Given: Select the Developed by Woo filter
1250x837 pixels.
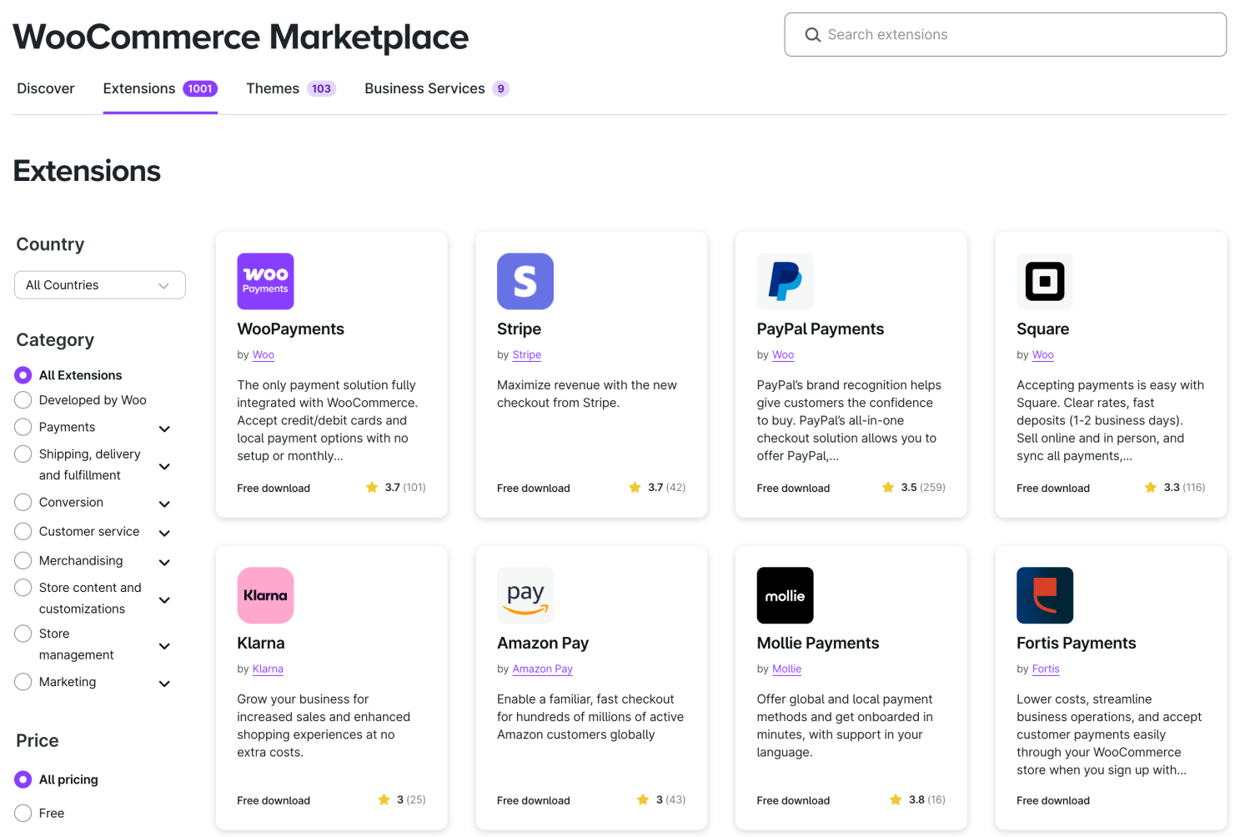Looking at the screenshot, I should pyautogui.click(x=23, y=400).
